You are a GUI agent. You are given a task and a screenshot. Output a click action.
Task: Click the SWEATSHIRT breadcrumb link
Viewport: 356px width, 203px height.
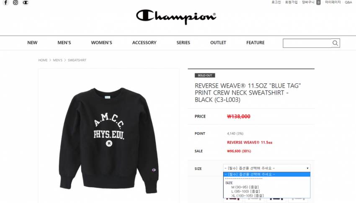[77, 60]
